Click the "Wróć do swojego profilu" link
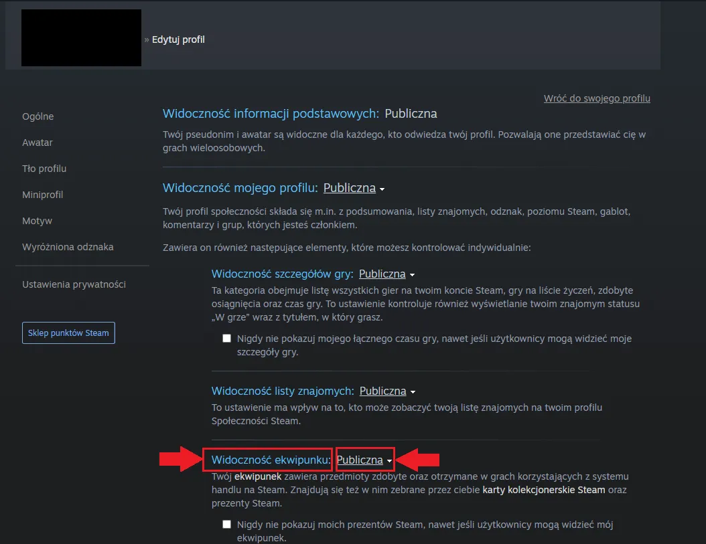706x544 pixels. 596,98
